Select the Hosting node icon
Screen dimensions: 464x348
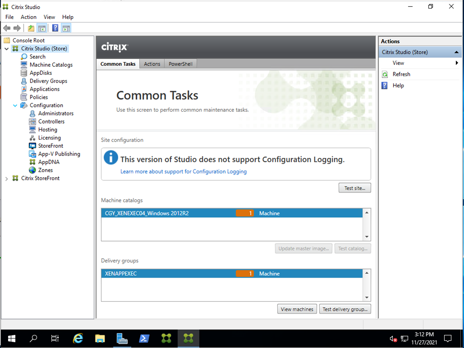click(32, 129)
